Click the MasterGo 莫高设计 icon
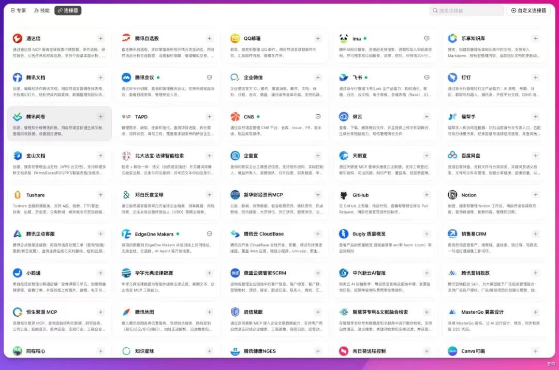The width and height of the screenshot is (559, 370). point(452,312)
